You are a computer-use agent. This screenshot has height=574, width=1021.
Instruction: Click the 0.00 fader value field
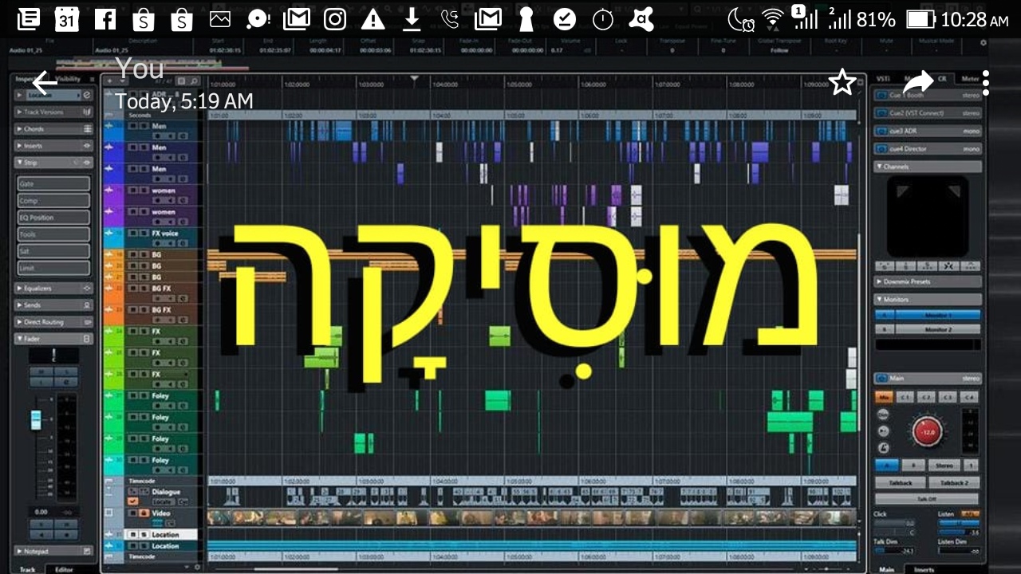coord(41,511)
